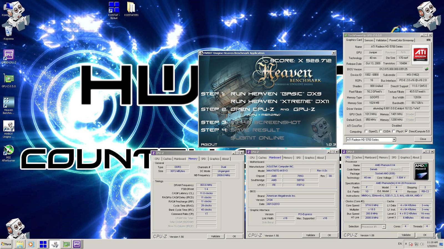Click the NB Frequency 2009.0 MHz value

[x=223, y=175]
